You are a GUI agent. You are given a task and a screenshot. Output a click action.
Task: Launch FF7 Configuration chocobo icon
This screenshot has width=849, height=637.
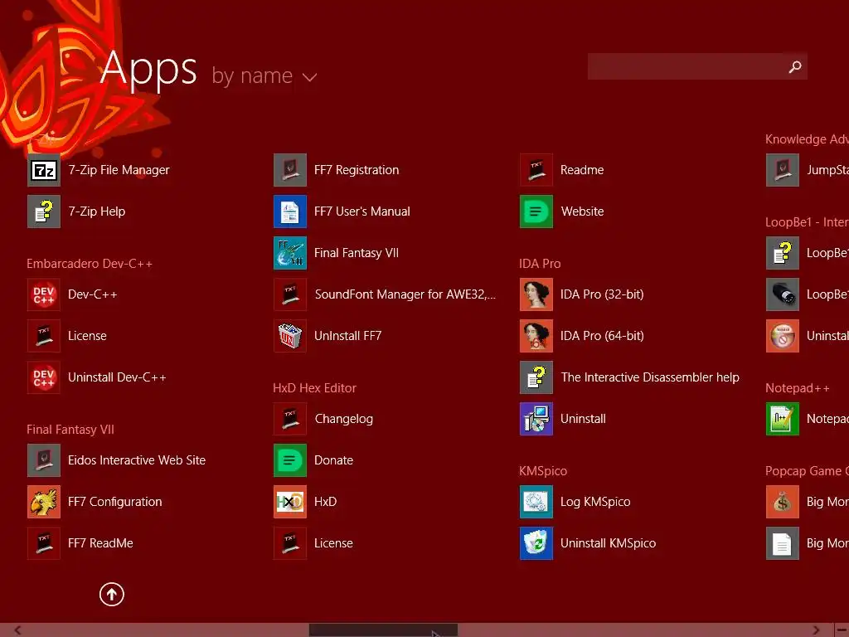(x=44, y=502)
